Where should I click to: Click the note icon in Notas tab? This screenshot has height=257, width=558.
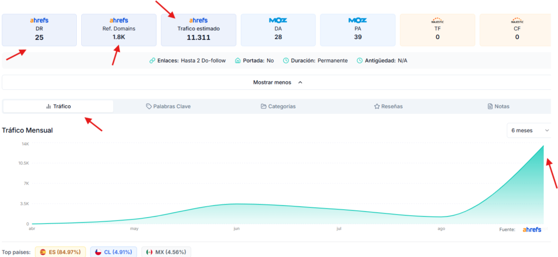click(490, 106)
